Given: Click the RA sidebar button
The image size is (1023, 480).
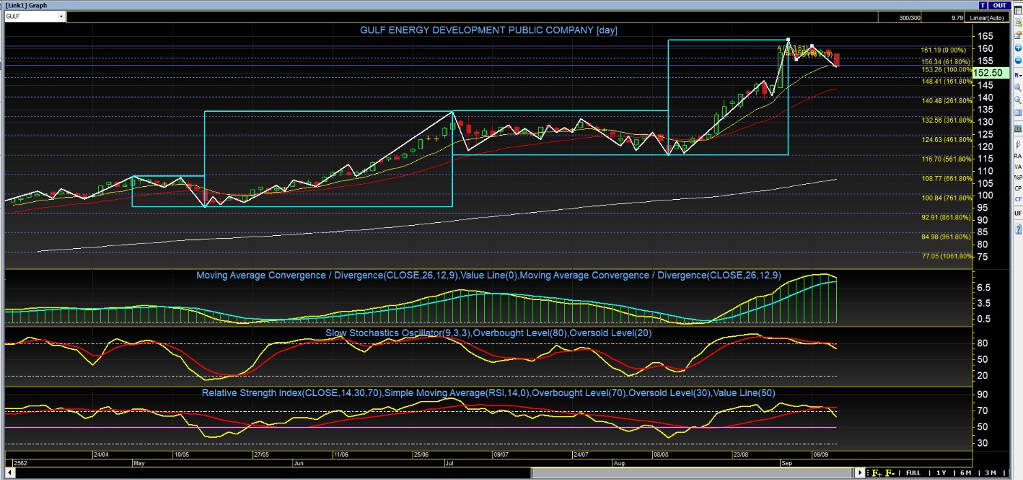Looking at the screenshot, I should 1018,156.
